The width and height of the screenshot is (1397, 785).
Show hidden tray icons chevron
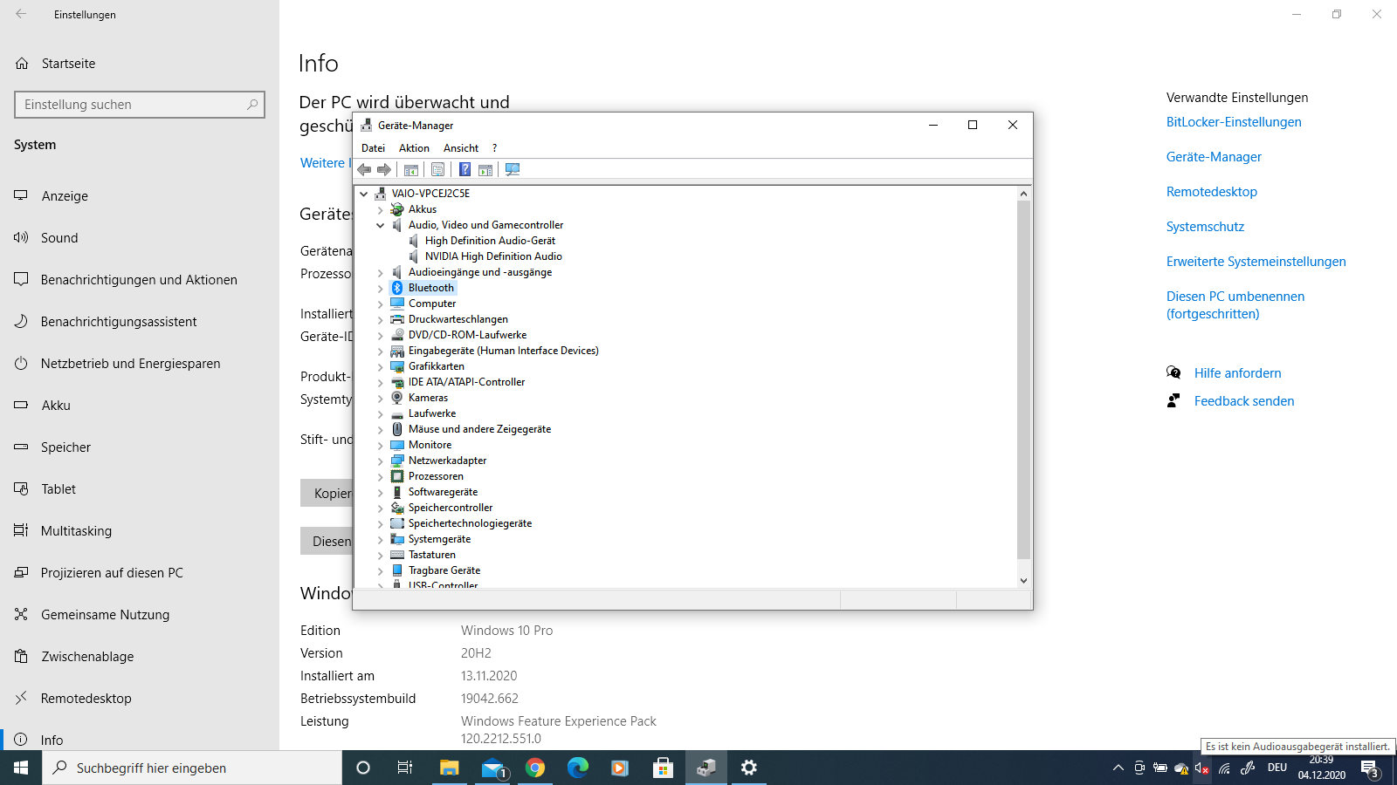tap(1118, 768)
